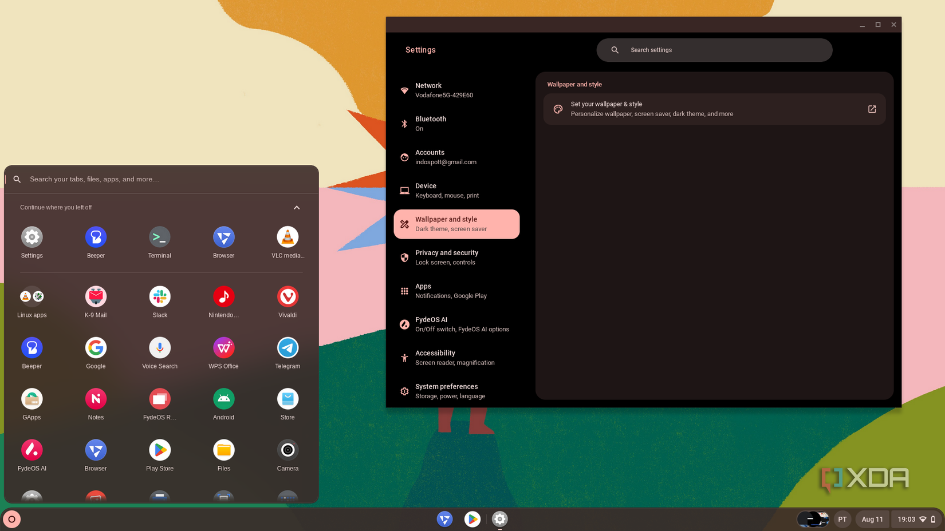Viewport: 945px width, 531px height.
Task: Click the PT input method indicator
Action: (x=842, y=519)
